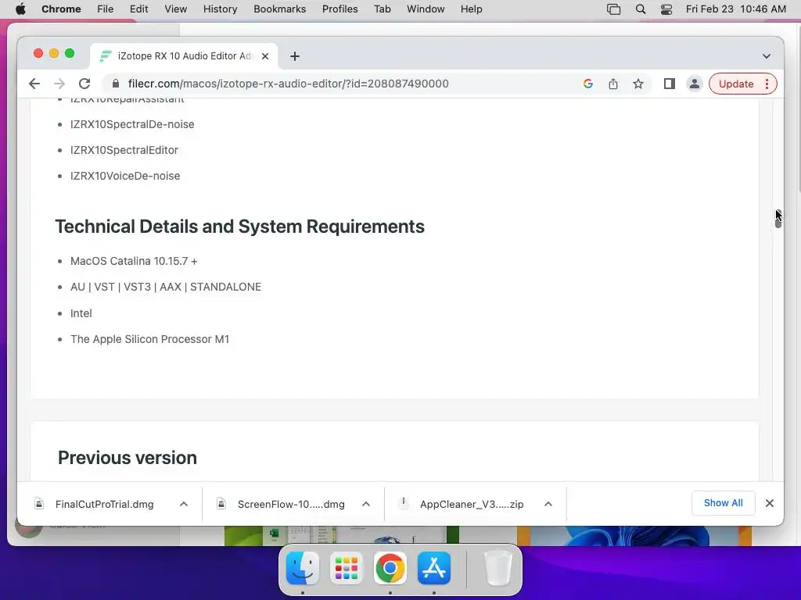The image size is (801, 600).
Task: Open the History menu
Action: 220,9
